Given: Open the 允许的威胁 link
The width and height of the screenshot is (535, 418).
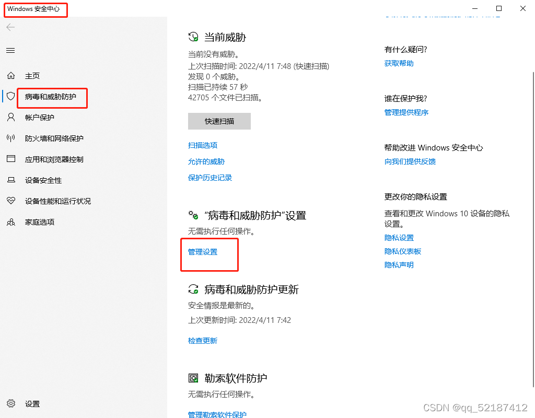Looking at the screenshot, I should click(206, 162).
